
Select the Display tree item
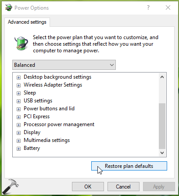point(32,132)
